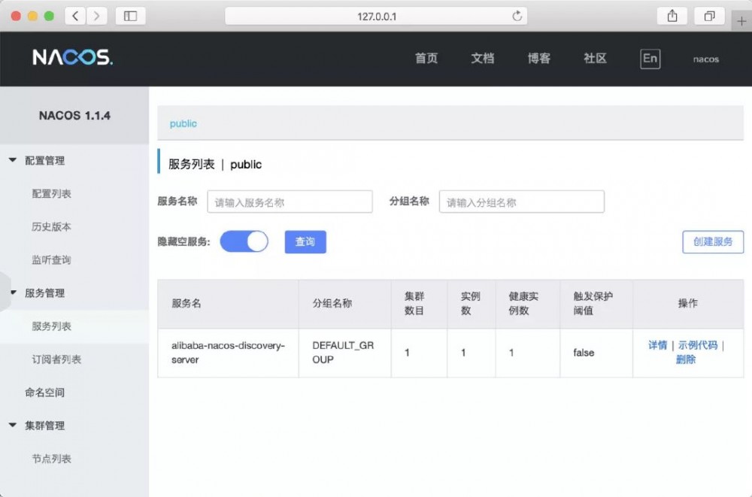Go back with Safari back arrow
This screenshot has height=497, width=752.
[75, 16]
